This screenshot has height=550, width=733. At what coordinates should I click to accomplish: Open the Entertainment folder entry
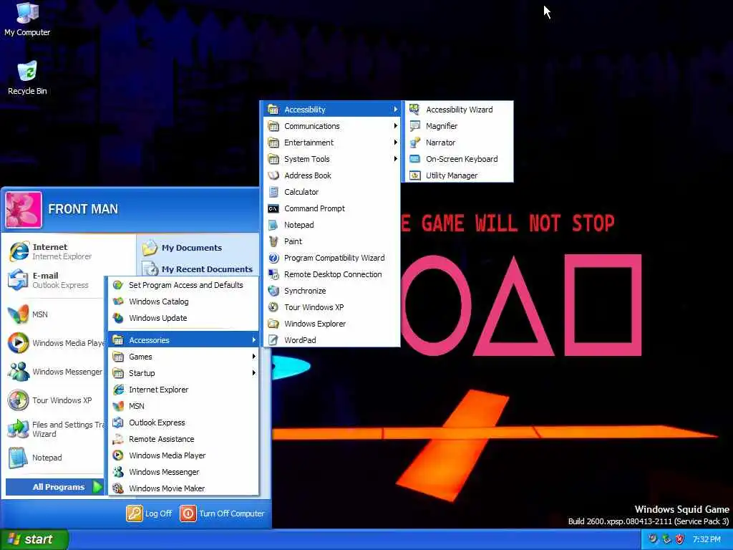[332, 143]
